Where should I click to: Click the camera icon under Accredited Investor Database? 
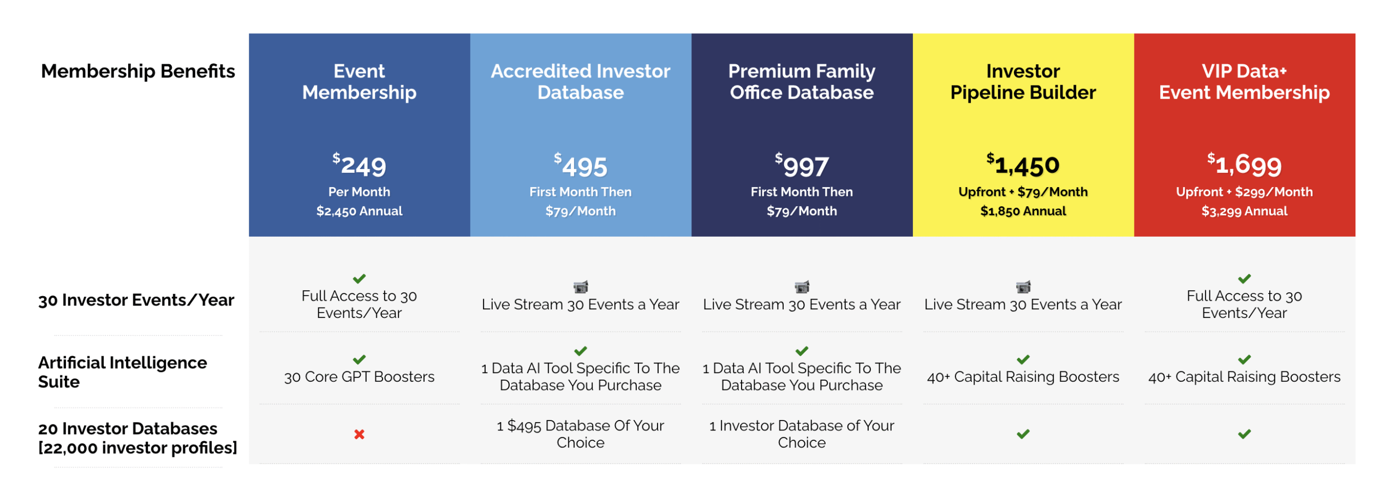coord(580,286)
